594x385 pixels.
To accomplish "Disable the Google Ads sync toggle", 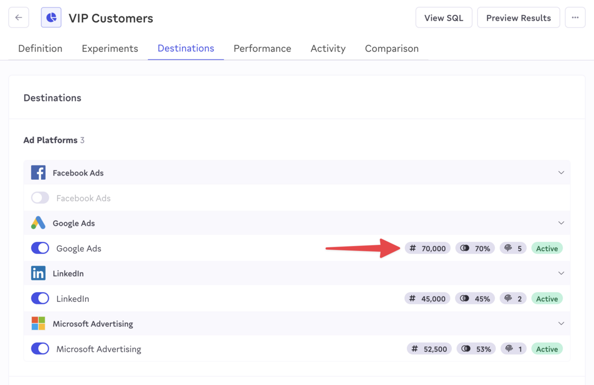I will [x=40, y=248].
